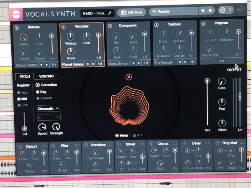Disable the Vocoder module power button

click(x=64, y=27)
